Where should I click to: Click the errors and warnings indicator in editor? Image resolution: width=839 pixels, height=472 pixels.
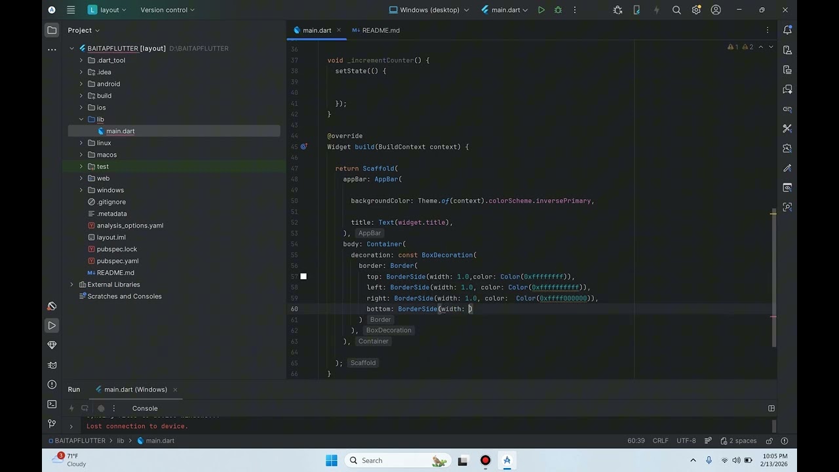tap(741, 47)
